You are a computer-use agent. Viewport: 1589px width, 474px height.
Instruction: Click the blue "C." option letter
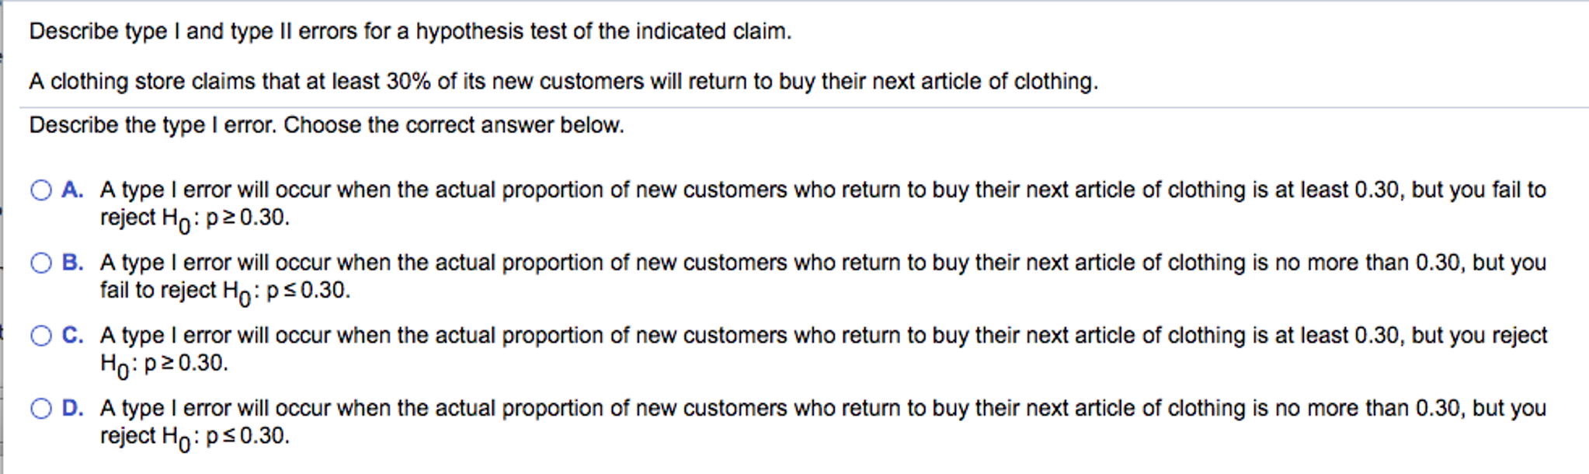click(72, 335)
